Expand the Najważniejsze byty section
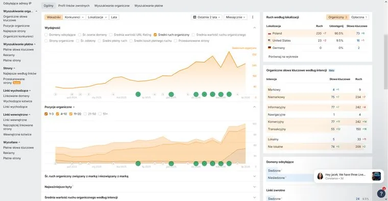 [254, 187]
